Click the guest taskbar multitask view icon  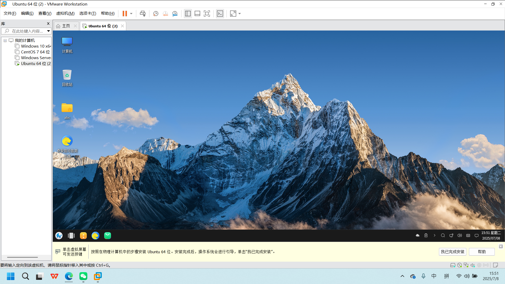click(71, 236)
